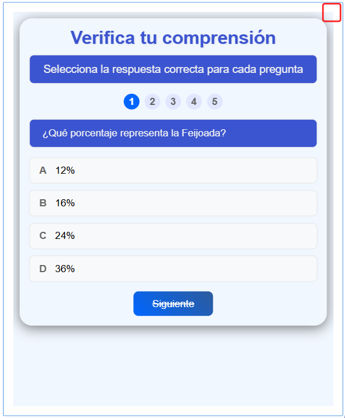Click the letter D option badge

43,269
